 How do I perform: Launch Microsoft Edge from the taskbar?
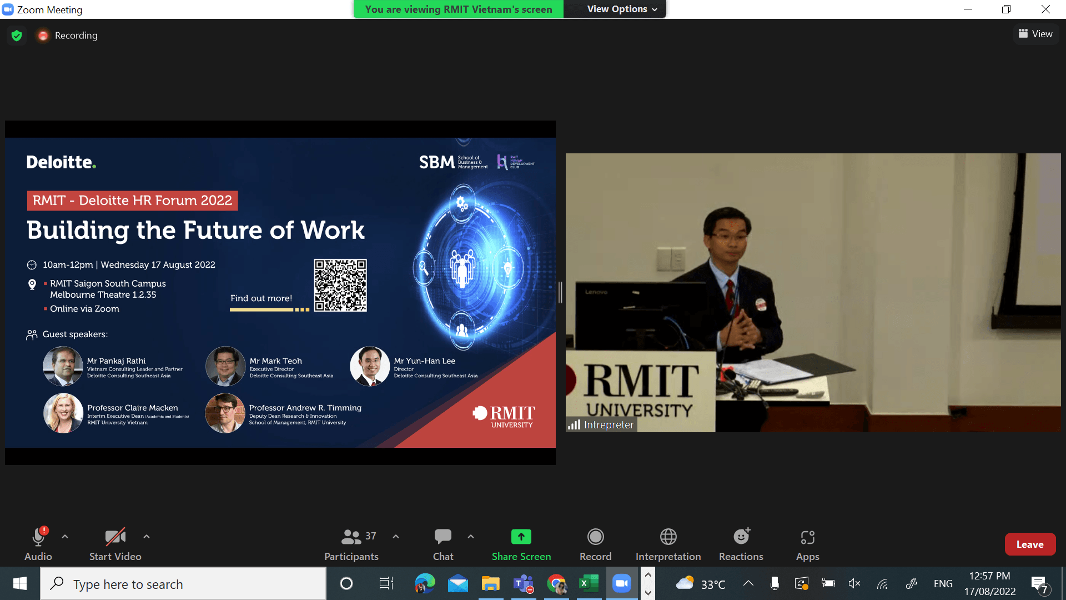tap(425, 583)
